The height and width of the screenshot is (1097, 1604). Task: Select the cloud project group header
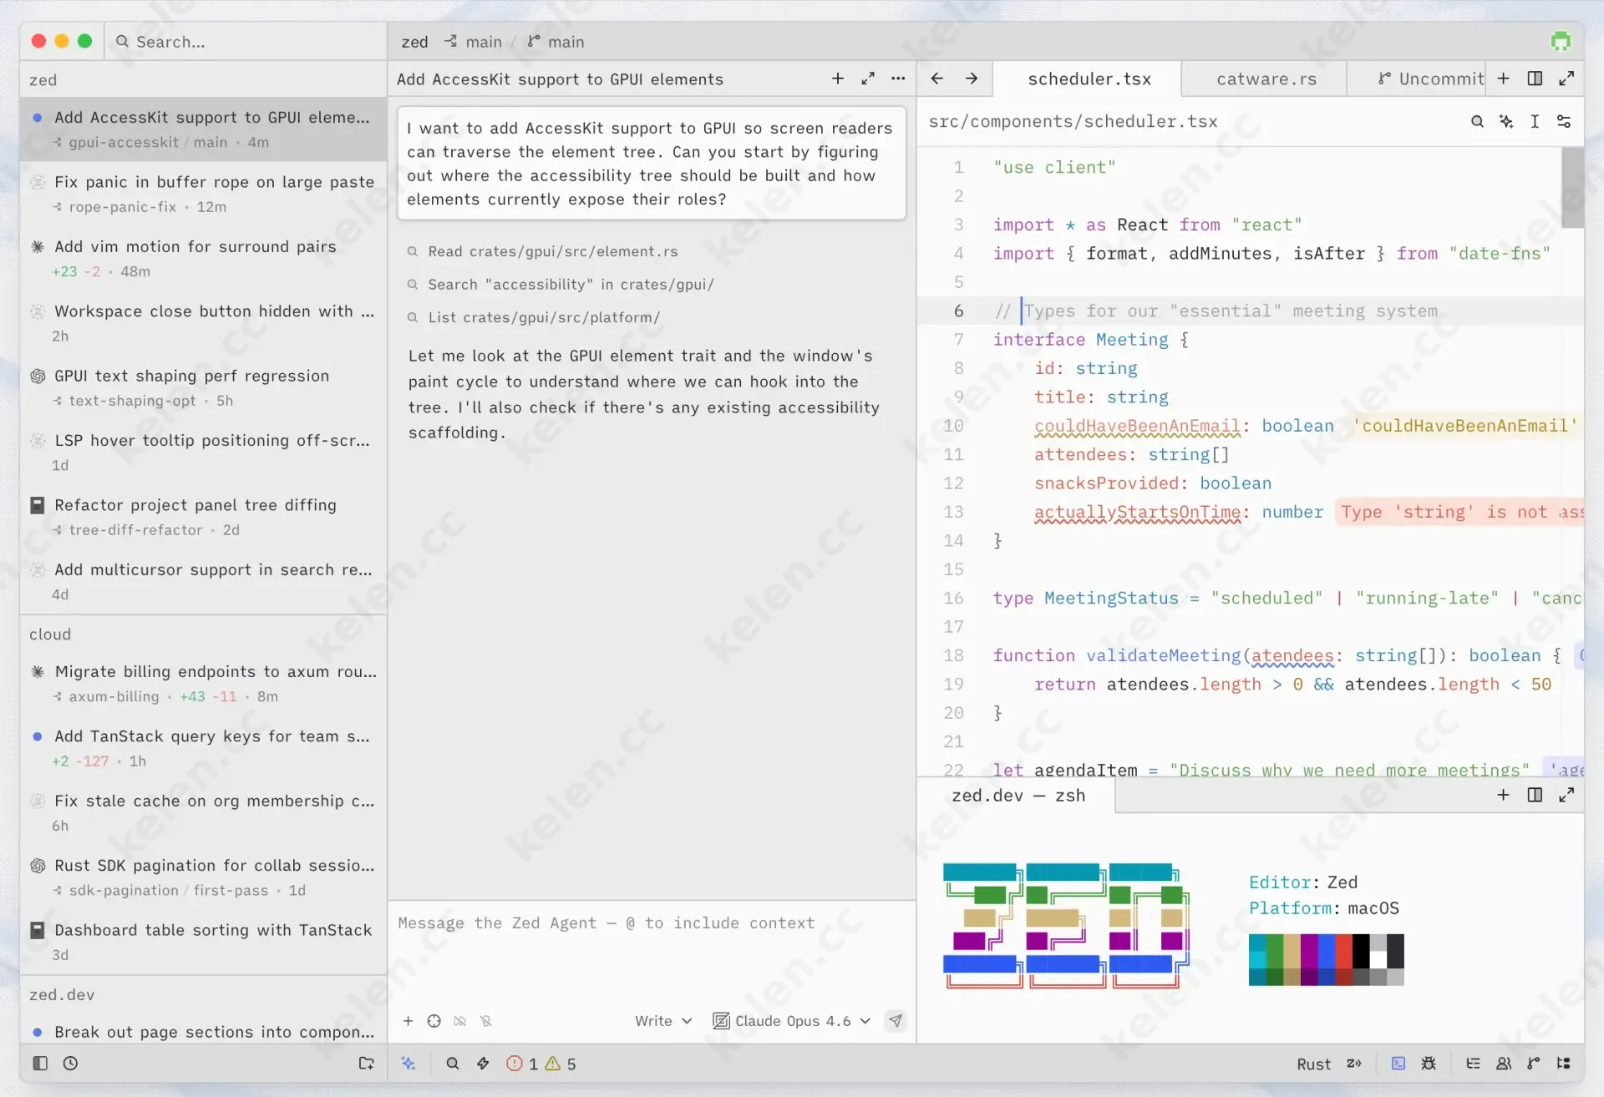point(203,634)
